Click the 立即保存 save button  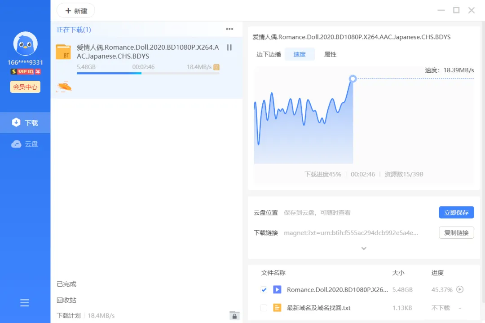(x=456, y=213)
